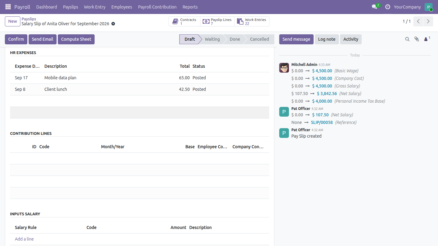The width and height of the screenshot is (438, 246).
Task: Click YourCompany name in top bar
Action: [x=407, y=7]
